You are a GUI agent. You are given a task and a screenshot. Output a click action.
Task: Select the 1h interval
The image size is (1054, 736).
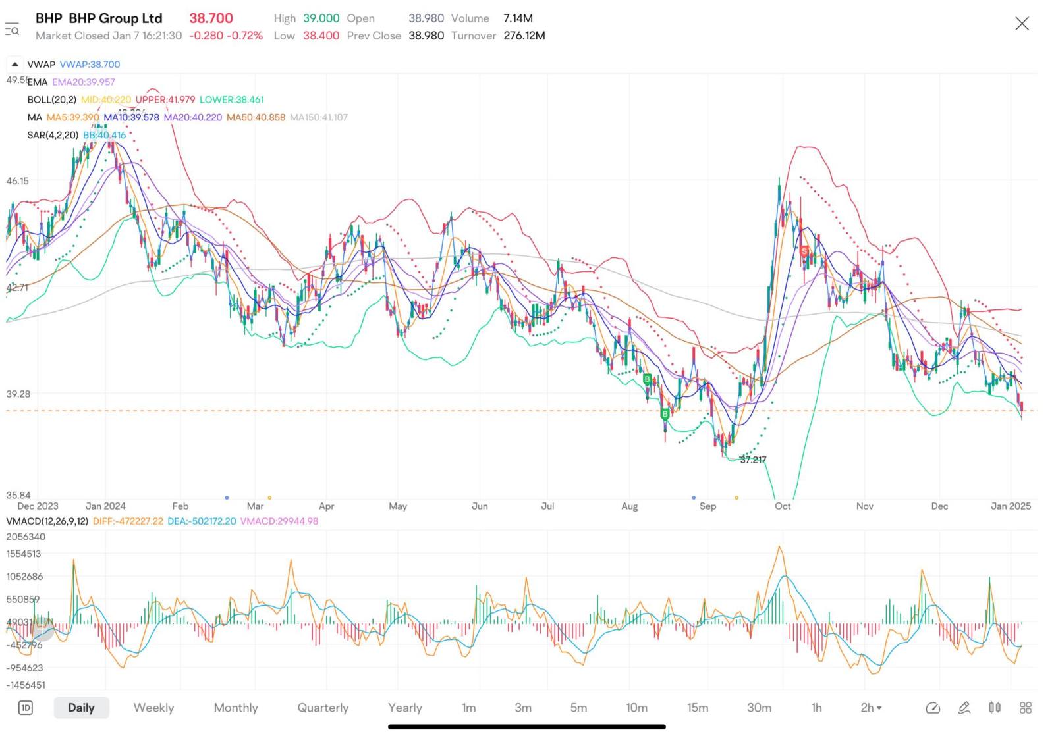pos(816,708)
